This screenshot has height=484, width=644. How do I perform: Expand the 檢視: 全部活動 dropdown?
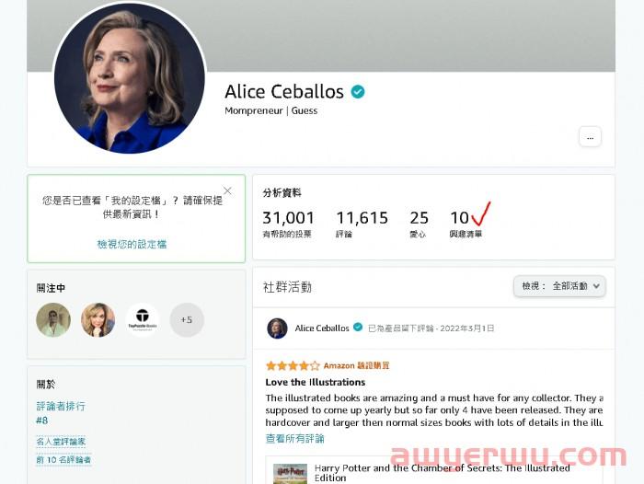559,286
